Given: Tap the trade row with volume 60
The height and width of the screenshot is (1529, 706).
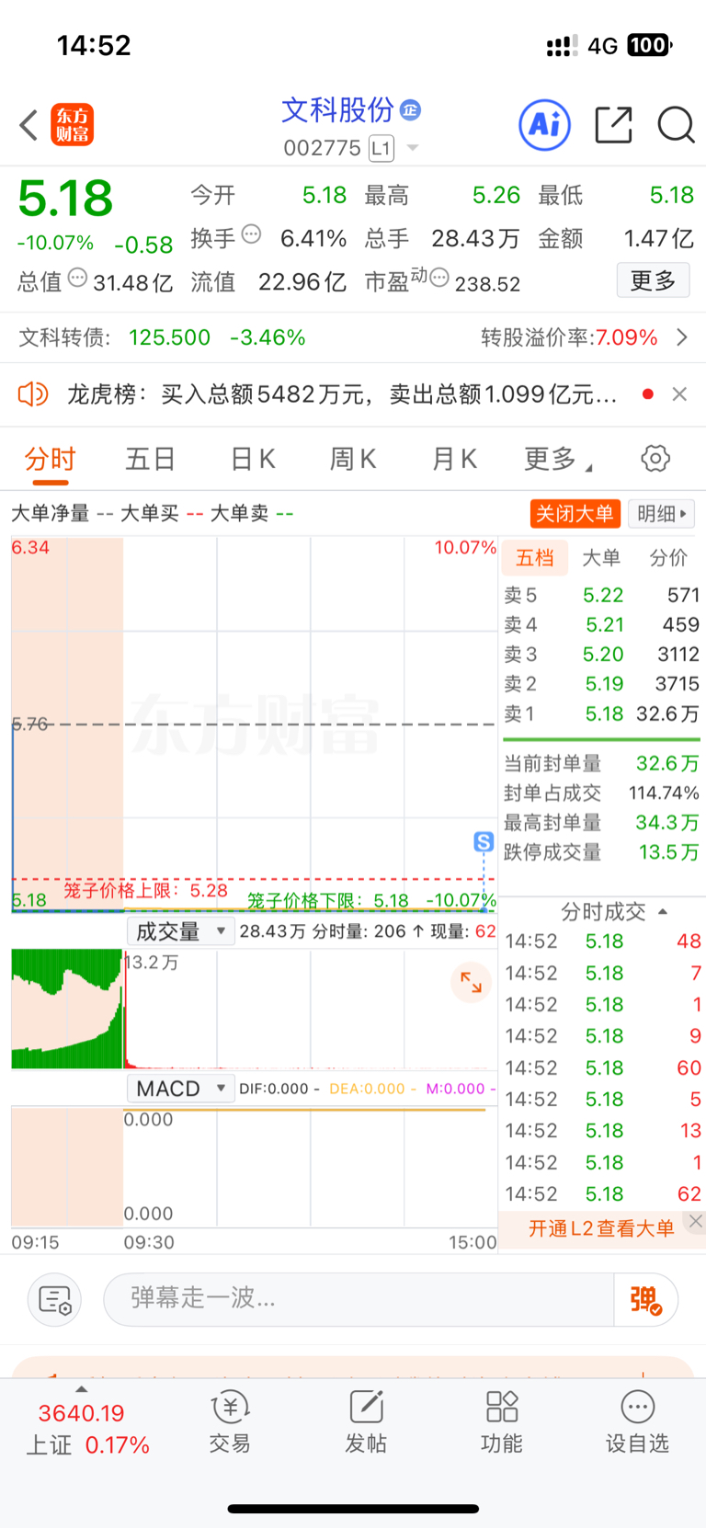Looking at the screenshot, I should pyautogui.click(x=603, y=1067).
